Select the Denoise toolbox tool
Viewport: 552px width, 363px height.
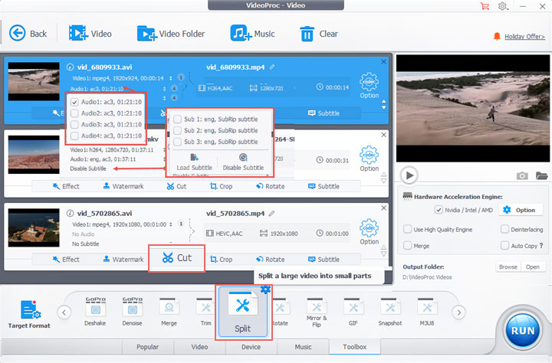[x=133, y=312]
